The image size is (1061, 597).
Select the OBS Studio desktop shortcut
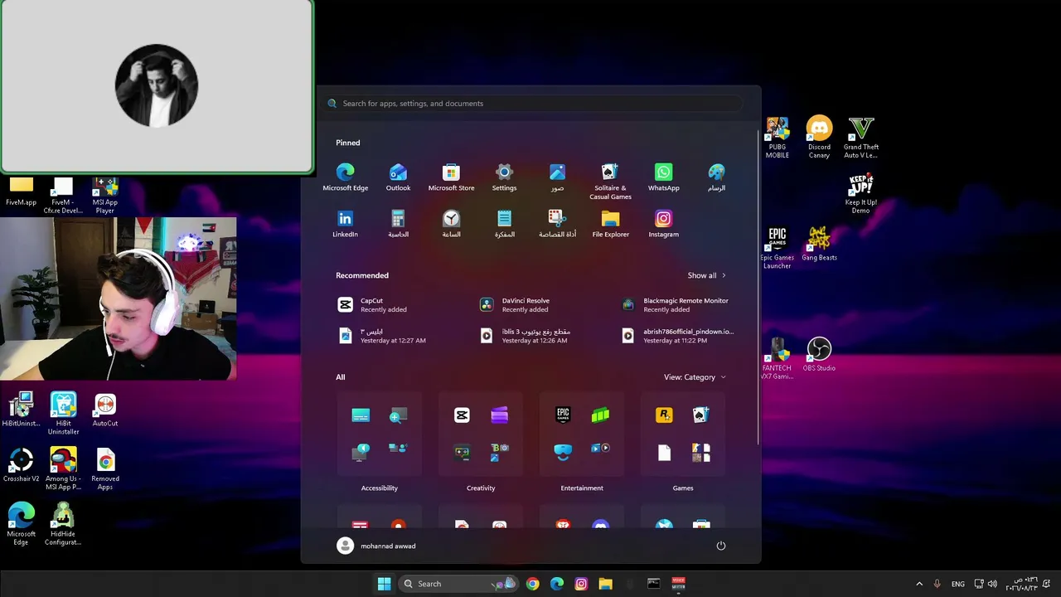819,354
